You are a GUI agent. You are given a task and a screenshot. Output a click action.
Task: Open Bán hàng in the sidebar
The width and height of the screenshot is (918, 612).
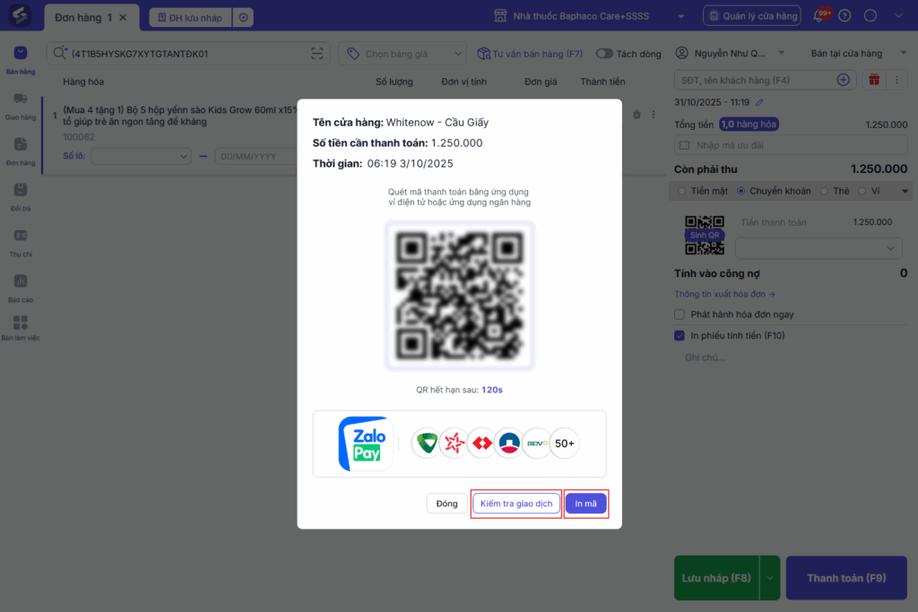pos(21,60)
